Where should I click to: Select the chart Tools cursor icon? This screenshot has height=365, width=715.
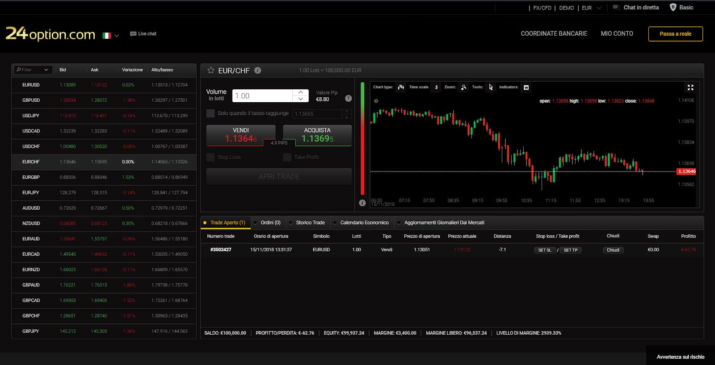point(491,87)
